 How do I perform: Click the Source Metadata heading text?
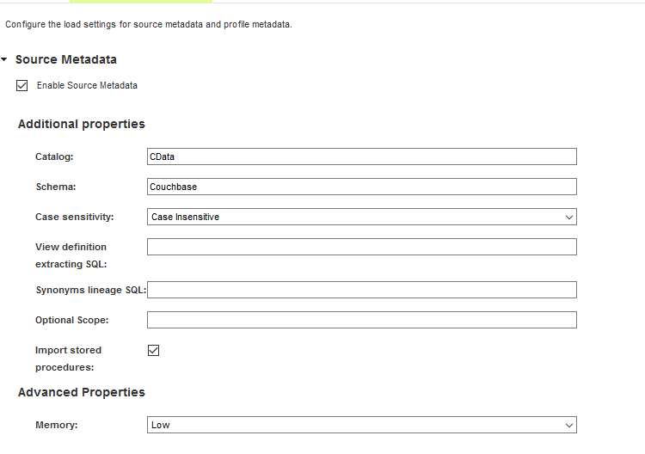tap(66, 60)
